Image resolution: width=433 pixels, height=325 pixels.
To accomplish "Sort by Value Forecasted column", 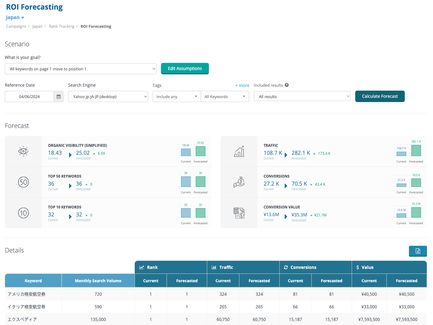I will [x=407, y=281].
